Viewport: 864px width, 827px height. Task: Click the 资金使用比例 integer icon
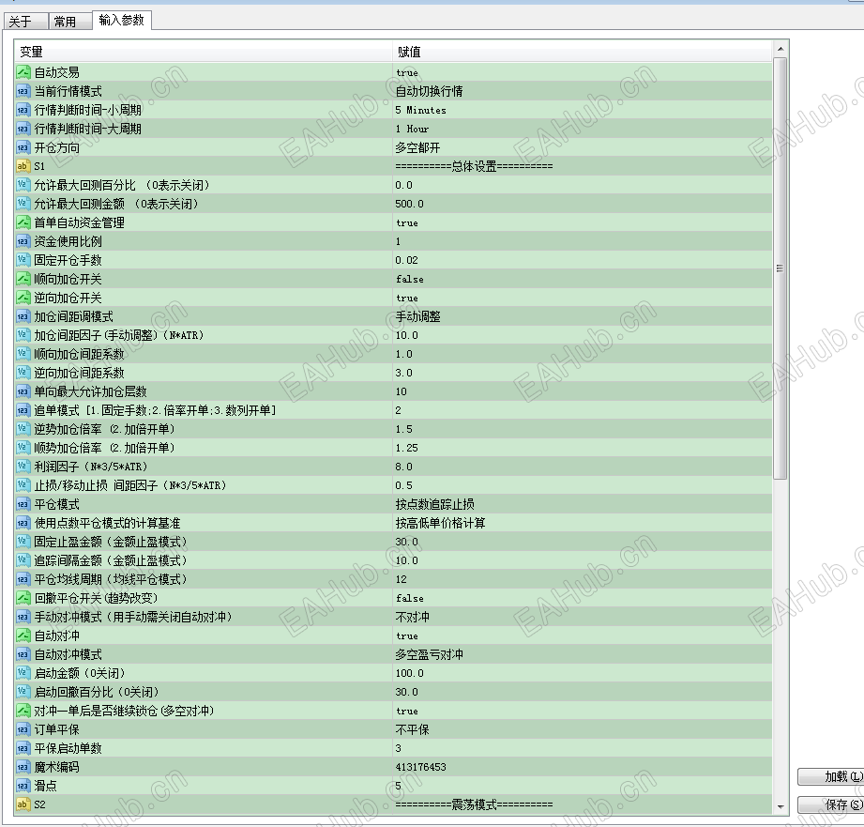click(23, 241)
